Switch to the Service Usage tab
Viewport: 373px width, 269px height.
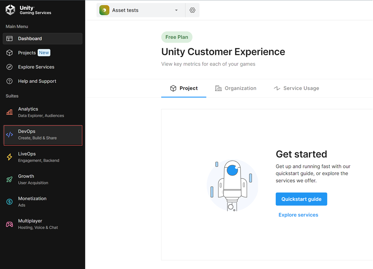pos(297,88)
